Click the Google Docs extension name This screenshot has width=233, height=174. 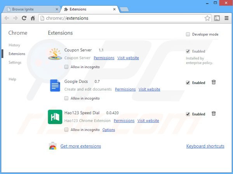(76, 81)
